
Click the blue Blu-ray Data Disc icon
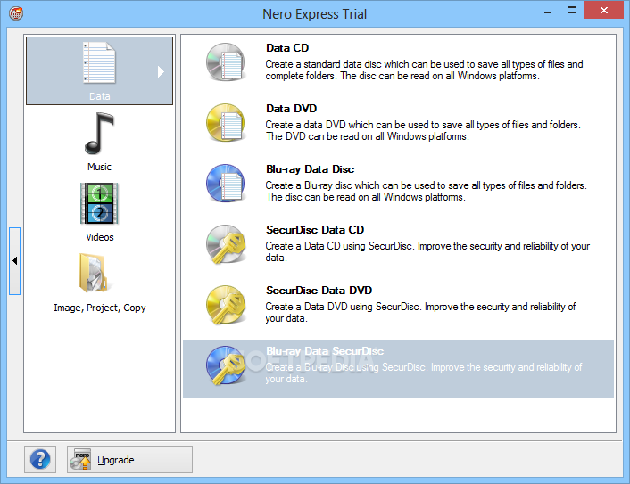(226, 184)
